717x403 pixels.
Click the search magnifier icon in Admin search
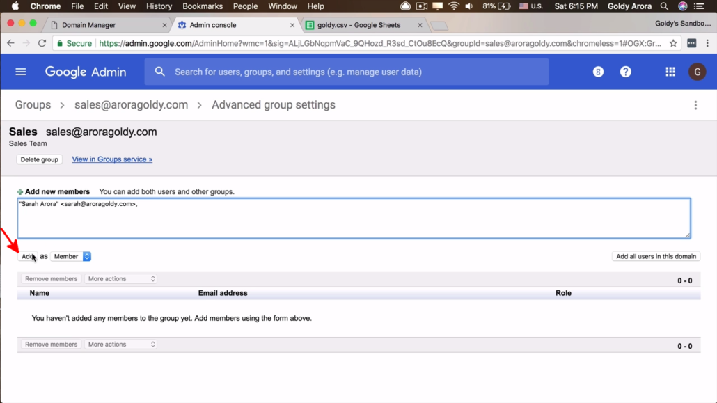[x=159, y=72]
